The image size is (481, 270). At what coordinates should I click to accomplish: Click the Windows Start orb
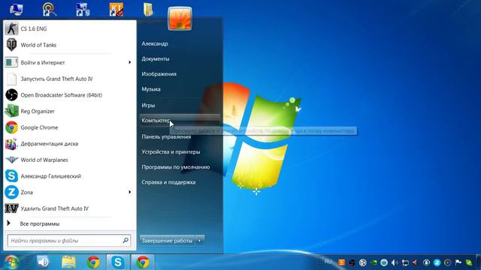tap(11, 262)
